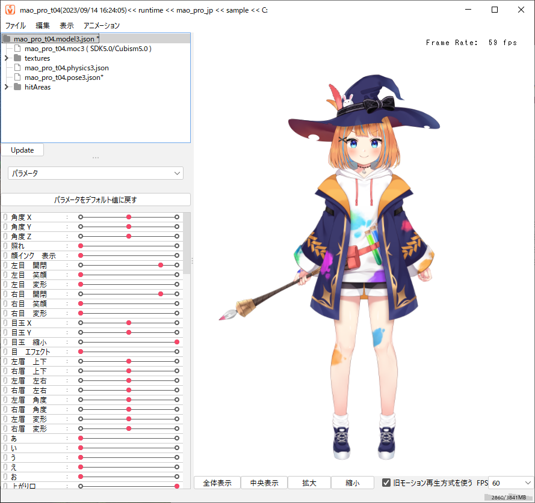Open the パラメータ dropdown list

click(96, 173)
